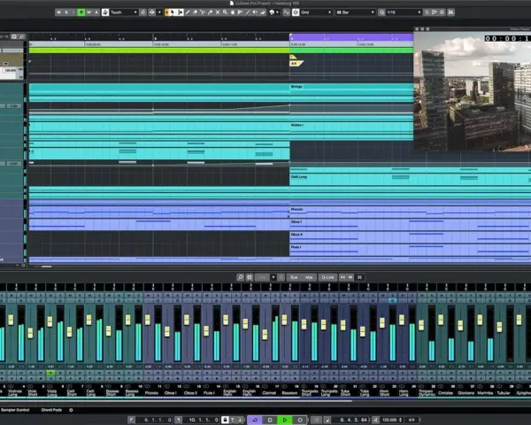
Task: Toggle the punch lock button in transport
Action: click(x=226, y=420)
